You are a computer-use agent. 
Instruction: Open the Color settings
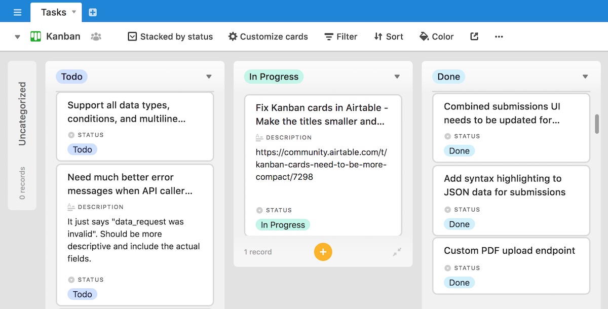click(436, 36)
